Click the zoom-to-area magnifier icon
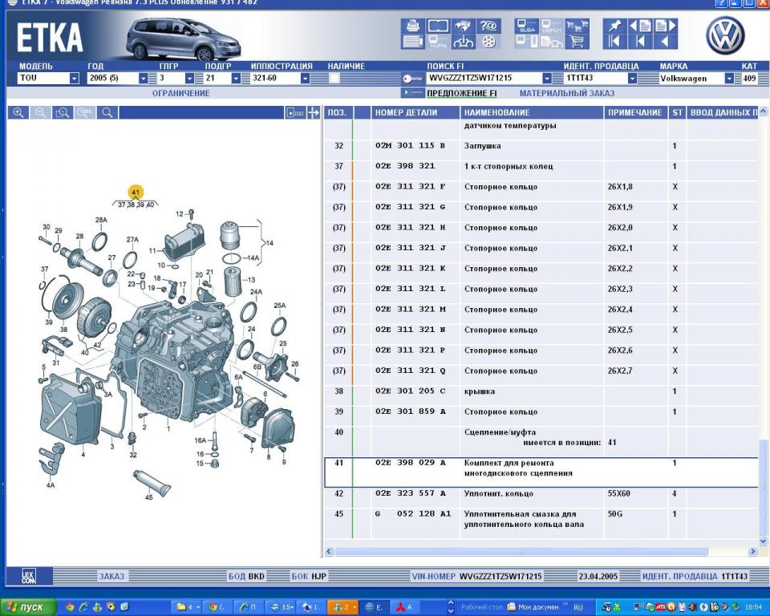The width and height of the screenshot is (770, 616). 63,113
